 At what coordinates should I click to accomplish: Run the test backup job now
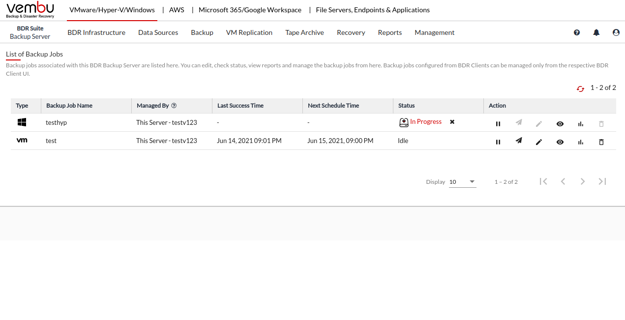click(519, 141)
